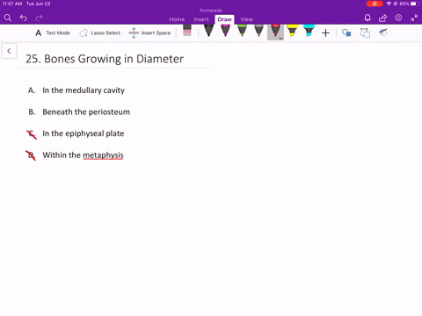
Task: Redo the last action
Action: coord(39,18)
